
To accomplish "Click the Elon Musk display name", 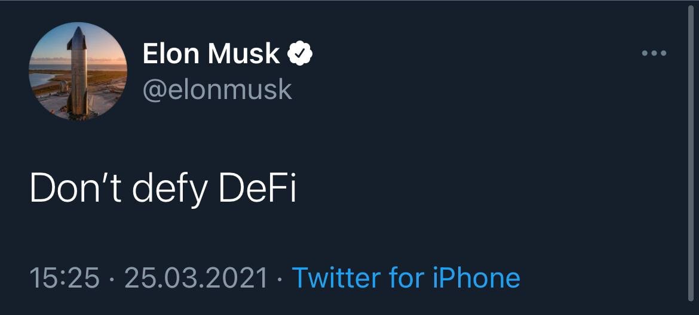I will coord(211,54).
